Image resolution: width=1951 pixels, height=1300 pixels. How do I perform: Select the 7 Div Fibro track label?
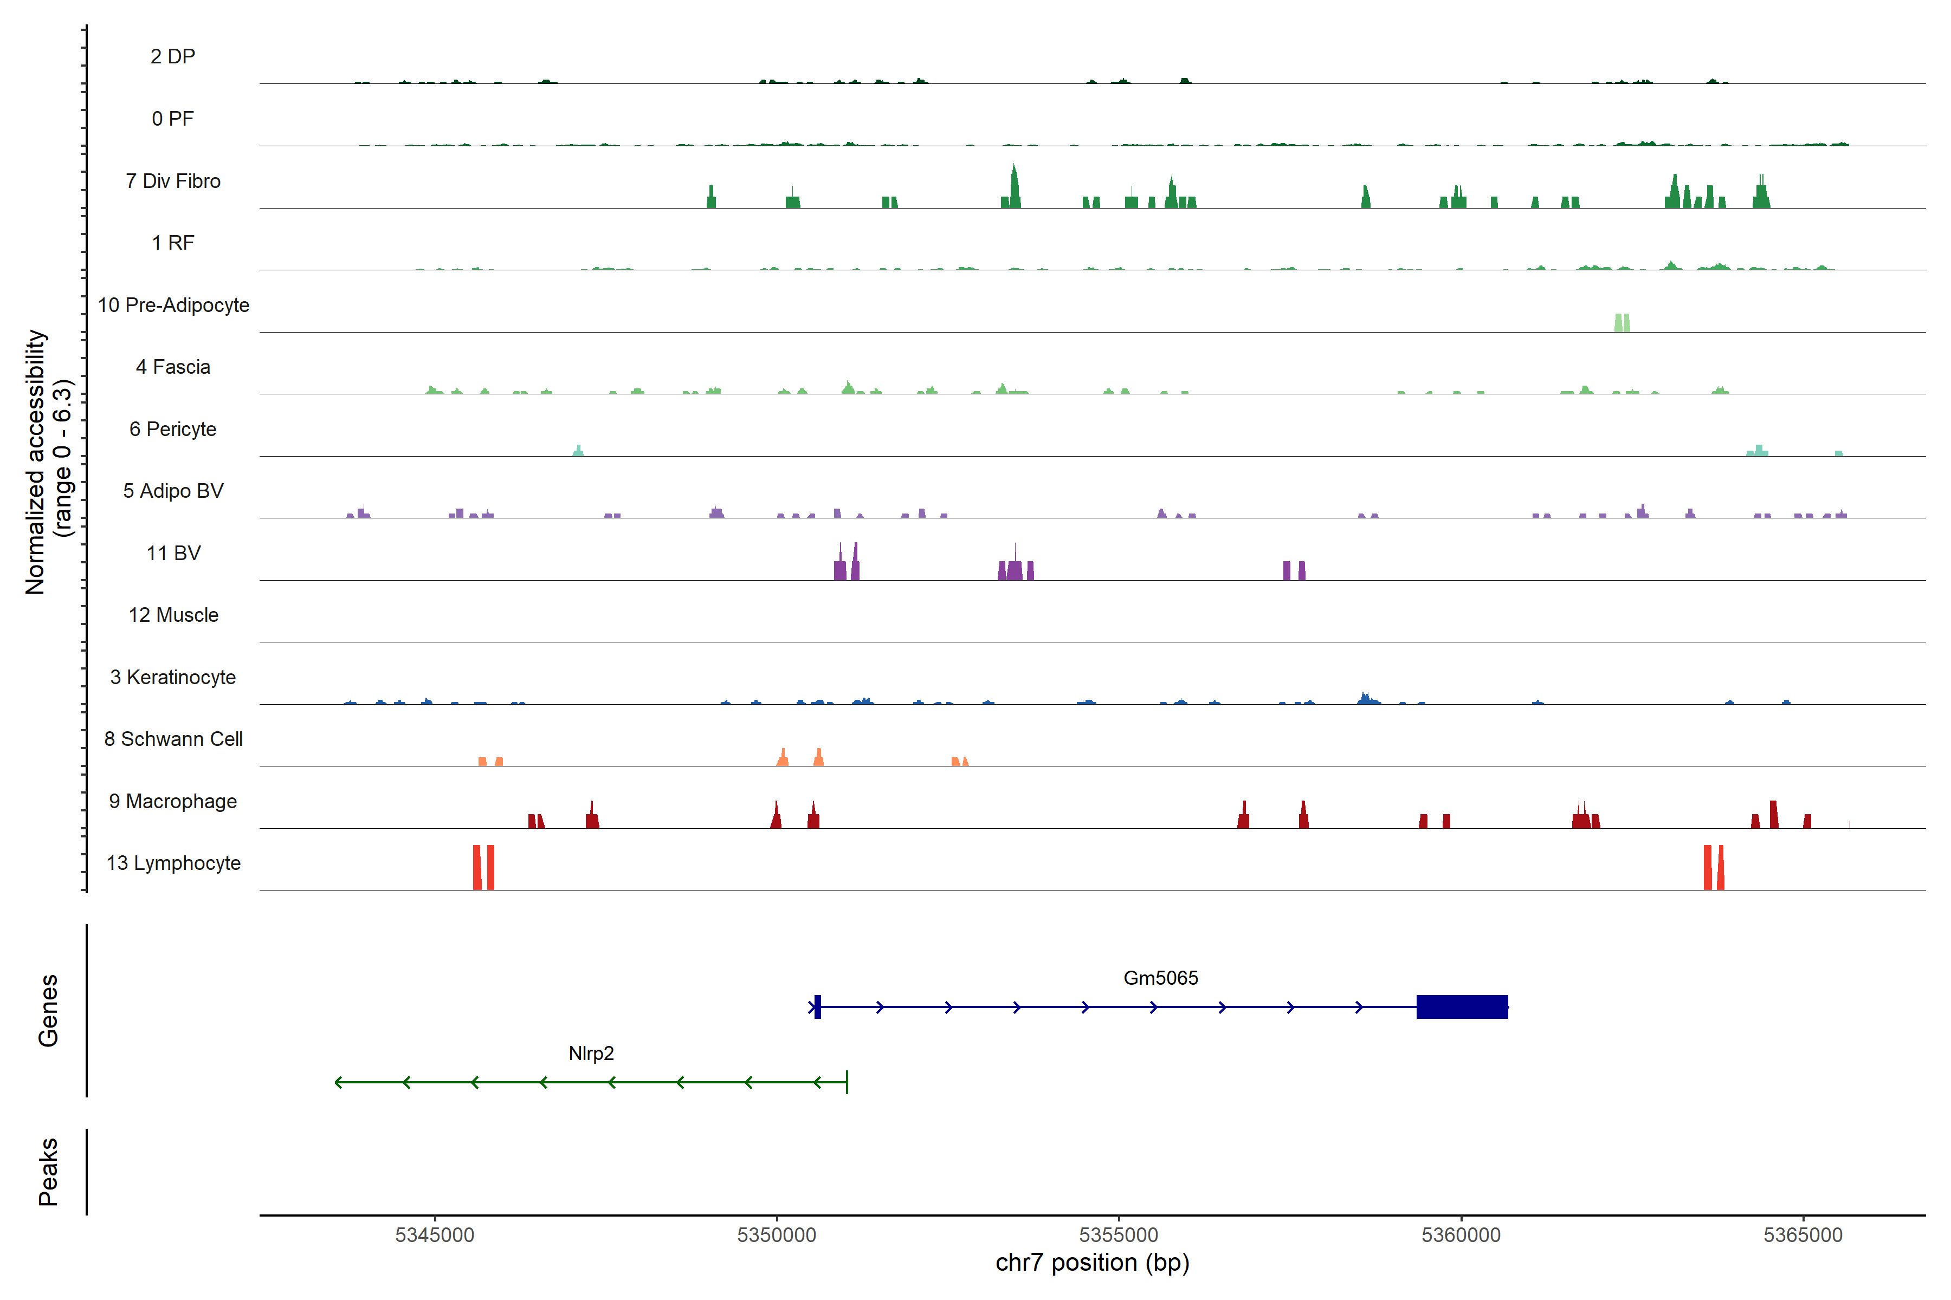172,181
